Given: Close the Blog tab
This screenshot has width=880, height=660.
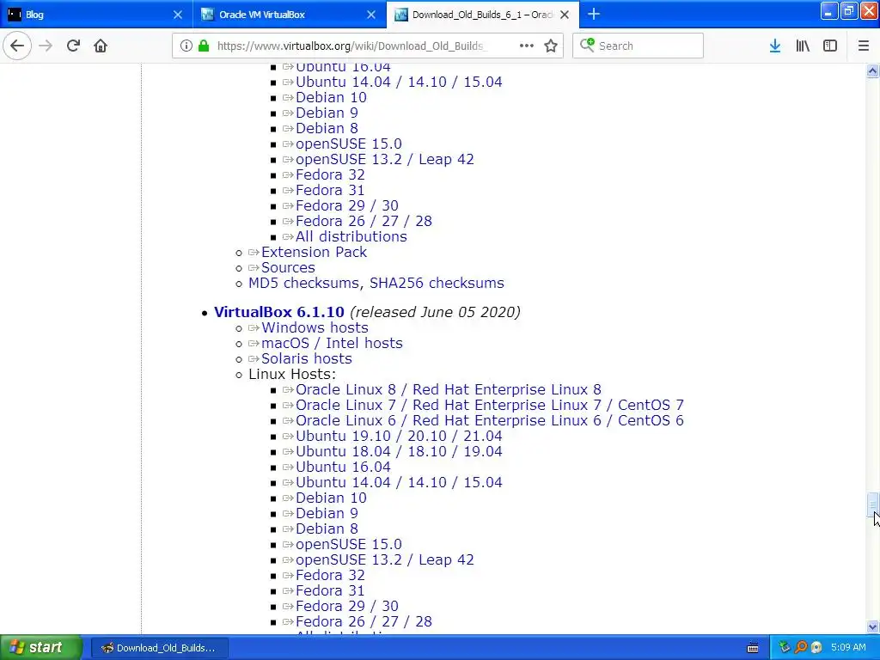Looking at the screenshot, I should (x=178, y=15).
